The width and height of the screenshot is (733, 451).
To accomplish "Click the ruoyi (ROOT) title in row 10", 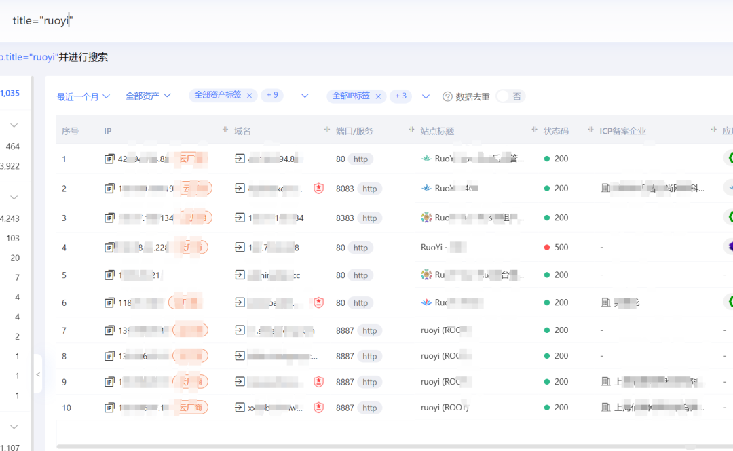I will pos(445,408).
